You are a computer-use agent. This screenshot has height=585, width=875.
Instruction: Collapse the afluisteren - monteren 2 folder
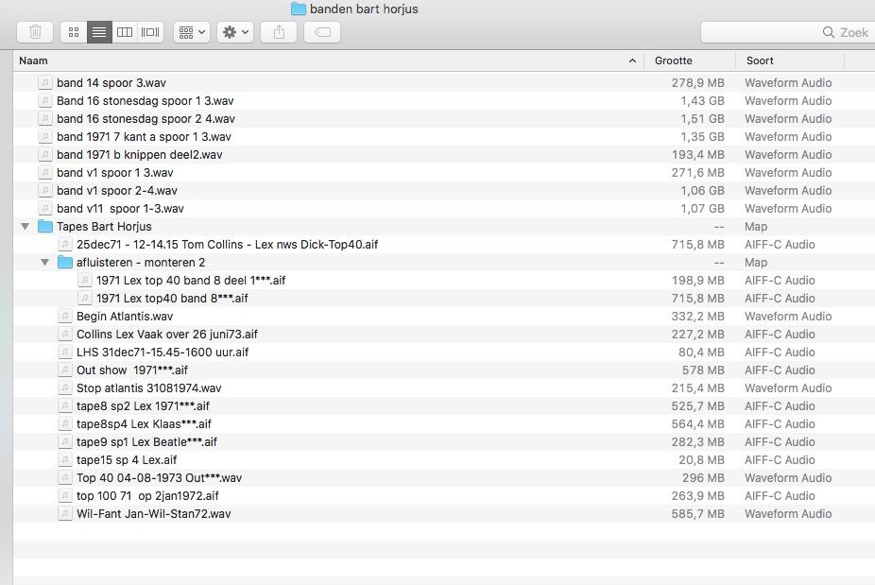pyautogui.click(x=44, y=263)
